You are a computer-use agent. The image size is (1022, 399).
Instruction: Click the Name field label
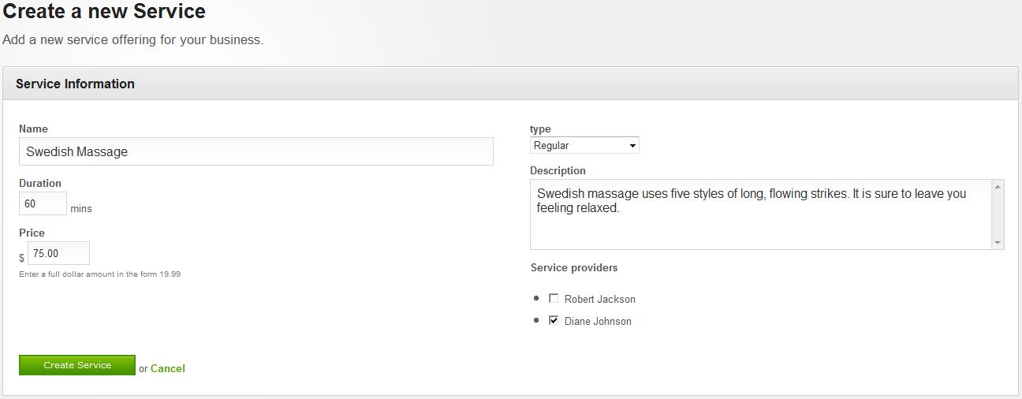click(x=33, y=129)
